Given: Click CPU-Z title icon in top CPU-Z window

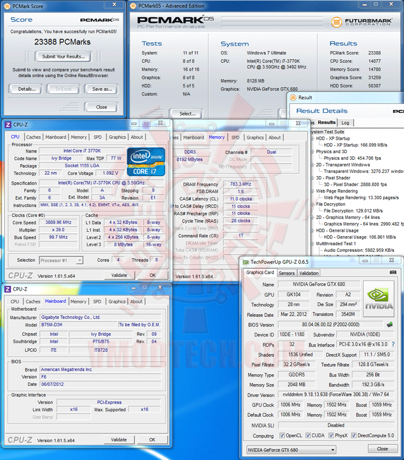Looking at the screenshot, I should point(8,125).
